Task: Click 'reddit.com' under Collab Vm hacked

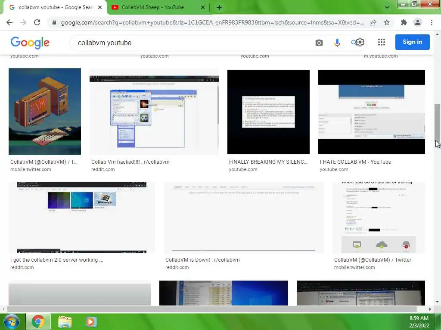Action: (x=103, y=169)
